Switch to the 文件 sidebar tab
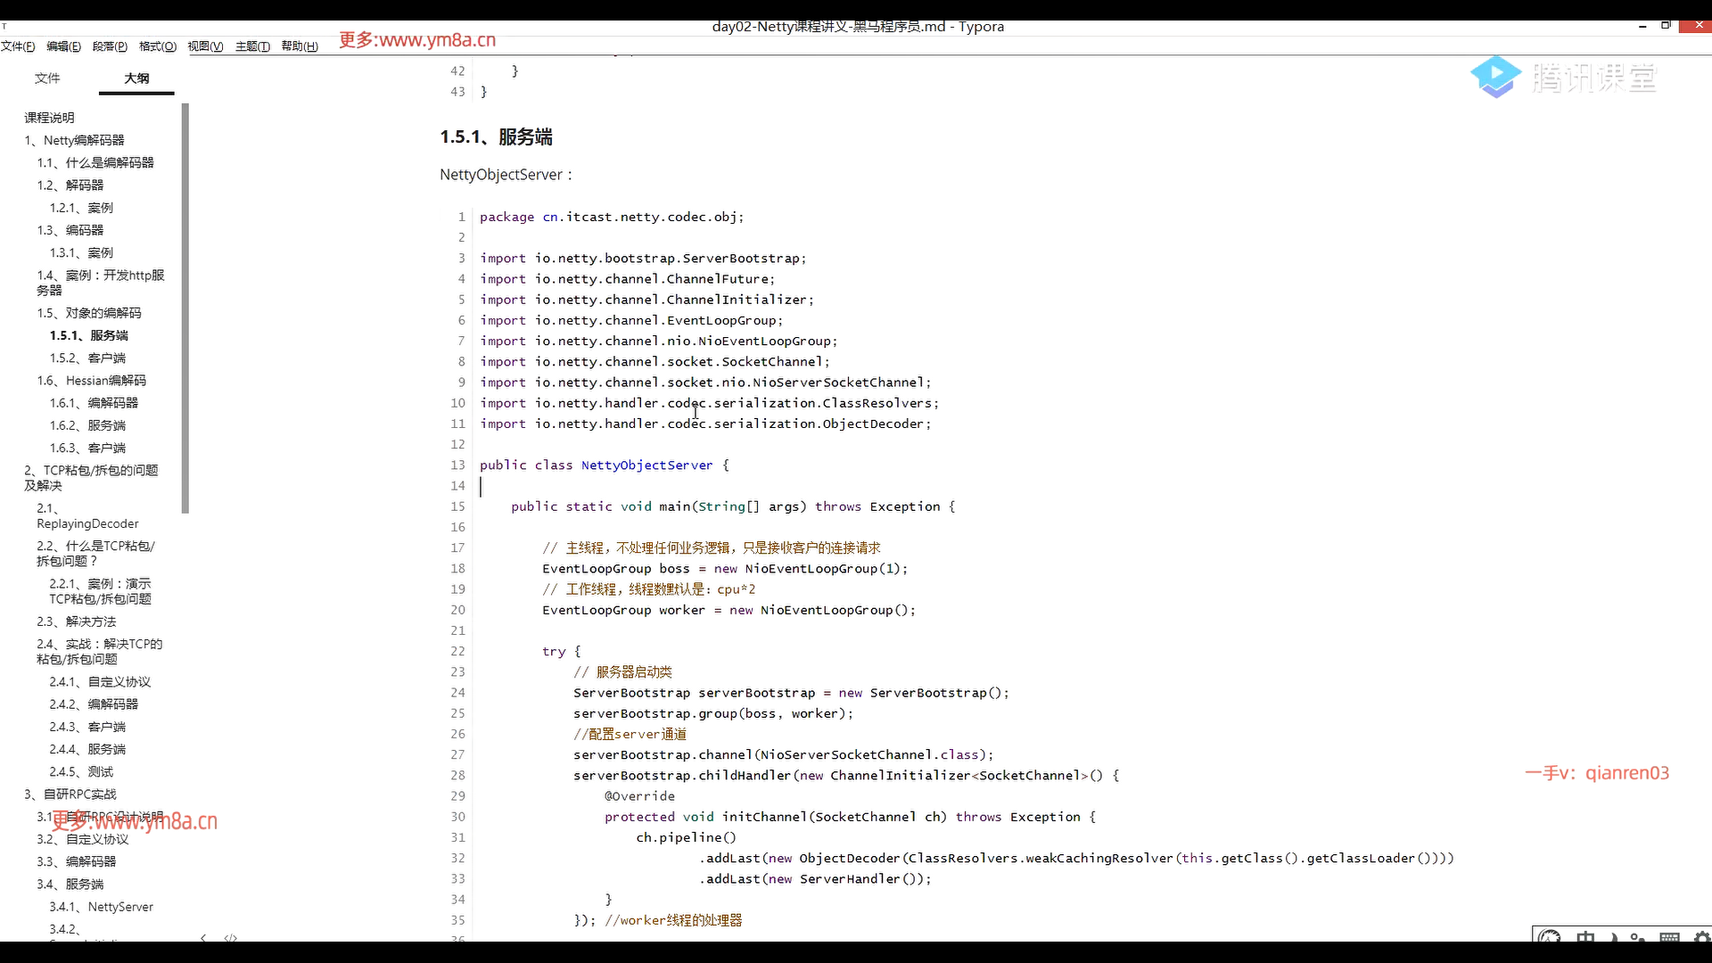The height and width of the screenshot is (963, 1712). pyautogui.click(x=47, y=78)
